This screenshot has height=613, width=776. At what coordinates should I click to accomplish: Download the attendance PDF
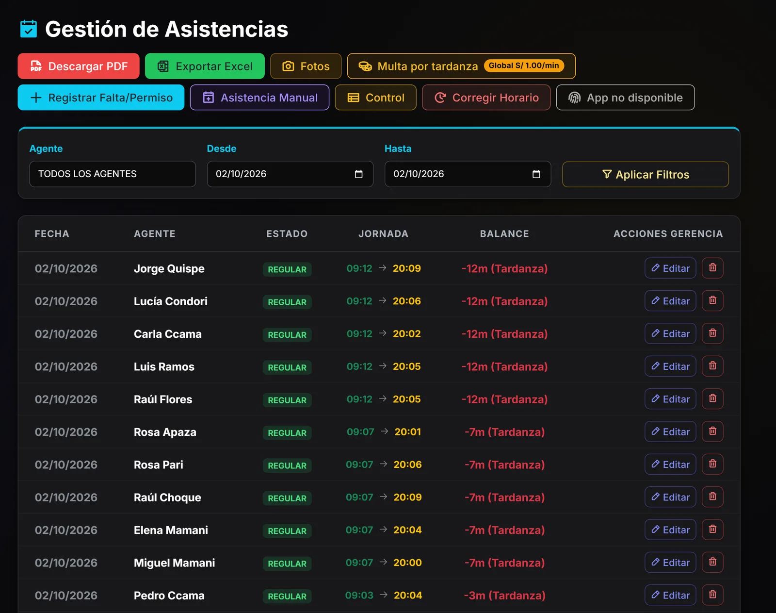79,66
